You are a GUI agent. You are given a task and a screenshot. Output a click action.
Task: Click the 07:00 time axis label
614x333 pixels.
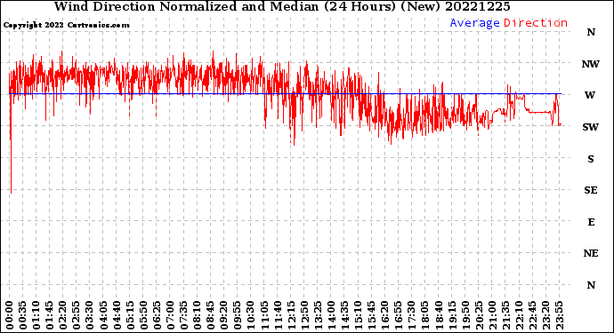coord(170,316)
